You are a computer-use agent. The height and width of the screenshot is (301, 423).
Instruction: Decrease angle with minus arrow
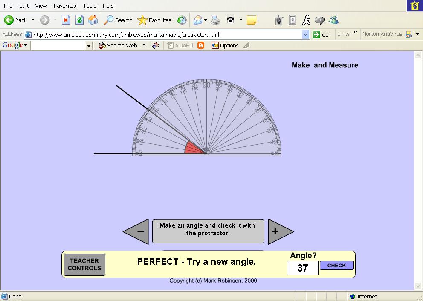tap(138, 231)
